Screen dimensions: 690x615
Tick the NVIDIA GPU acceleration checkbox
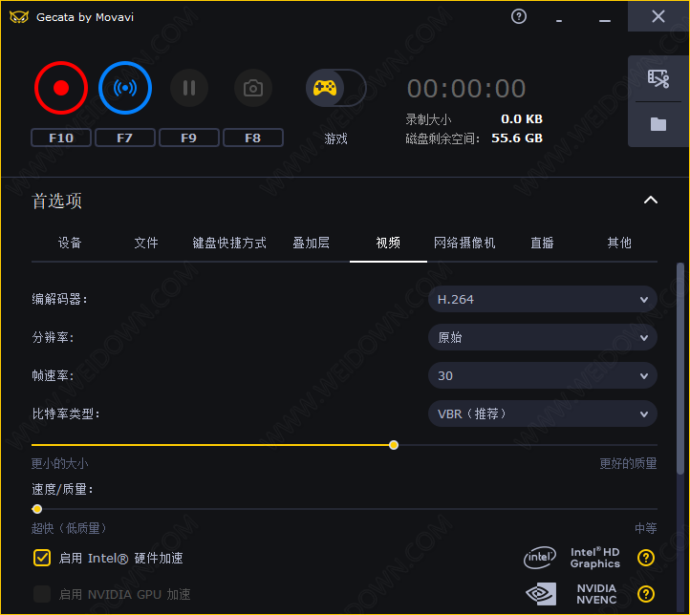[x=42, y=594]
